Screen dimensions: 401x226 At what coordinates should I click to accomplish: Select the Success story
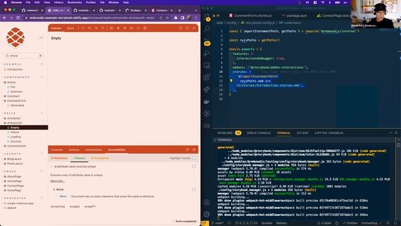click(x=16, y=141)
